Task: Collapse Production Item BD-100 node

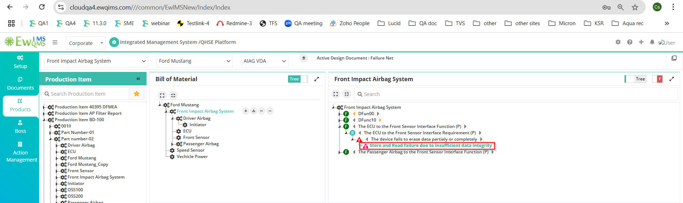Action: click(44, 120)
